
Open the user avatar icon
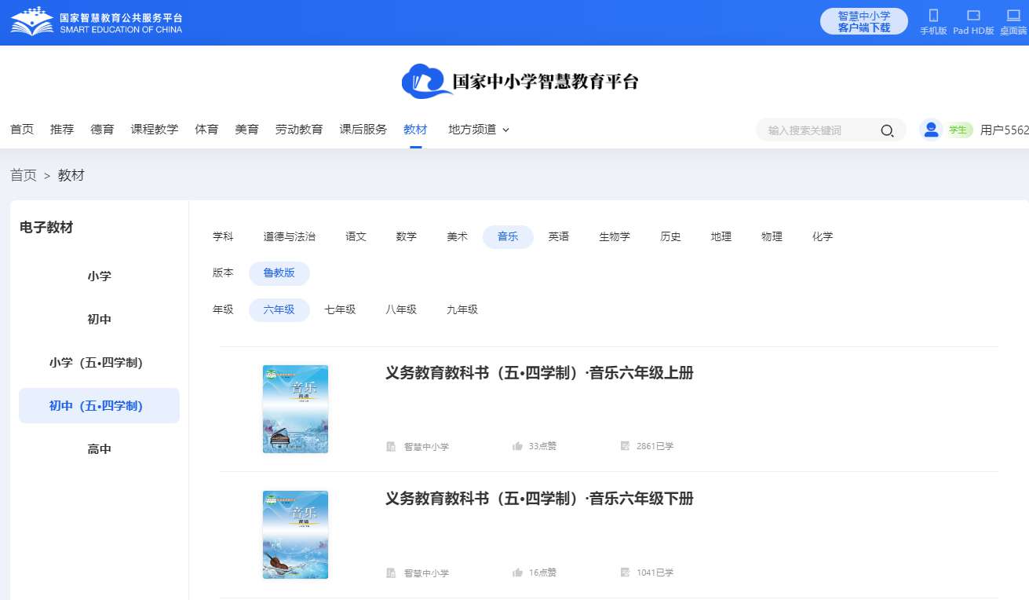click(931, 130)
